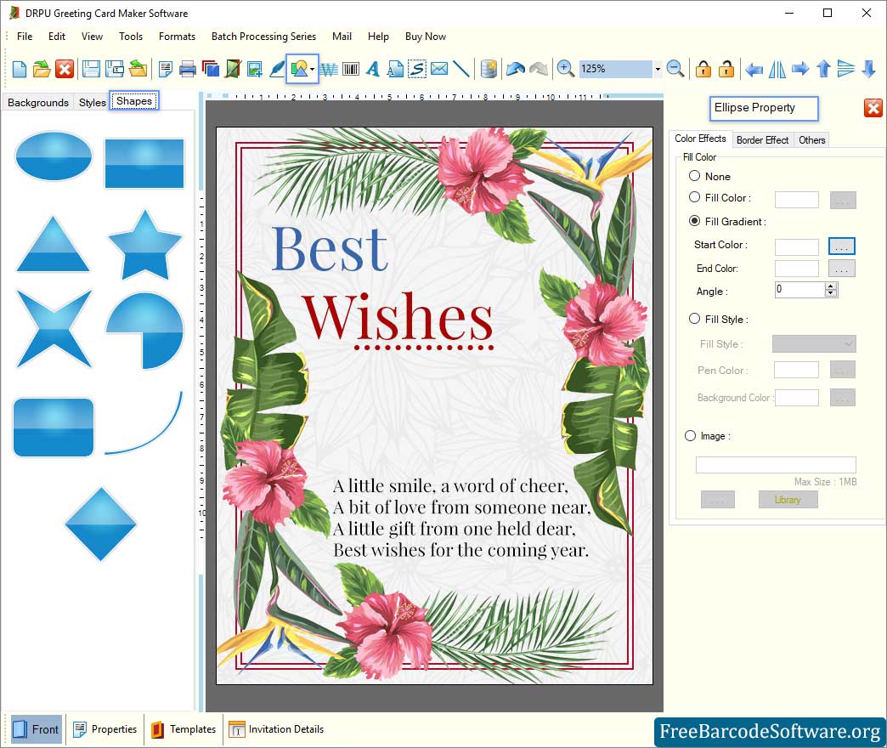Select the Fill Gradient radio button

point(695,221)
